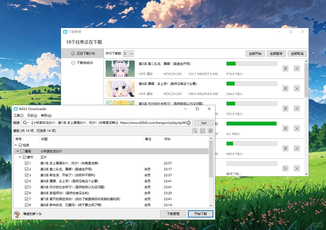Image resolution: width=326 pixels, height=230 pixels.
Task: Toggle the 视频 checkbox in the tree
Action: click(20, 145)
